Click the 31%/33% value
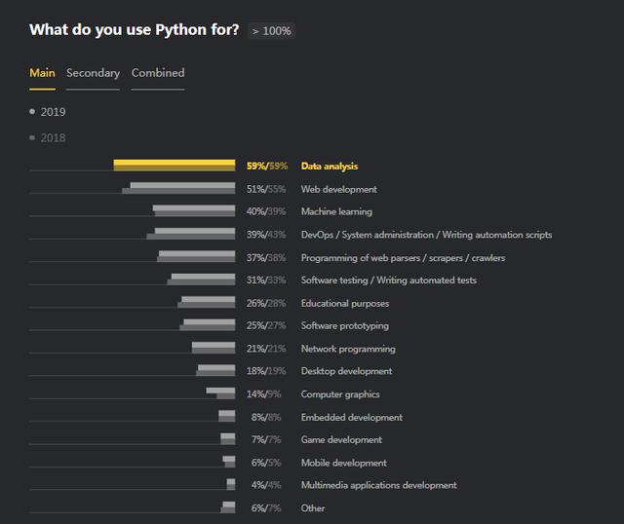The image size is (624, 524). click(x=266, y=281)
